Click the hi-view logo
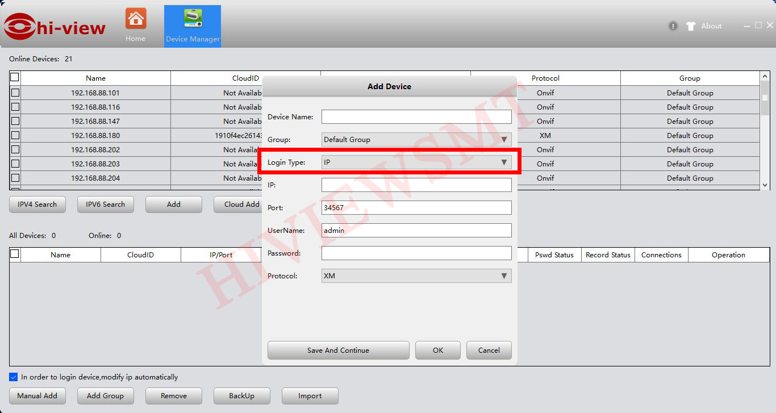This screenshot has height=413, width=776. coord(55,27)
